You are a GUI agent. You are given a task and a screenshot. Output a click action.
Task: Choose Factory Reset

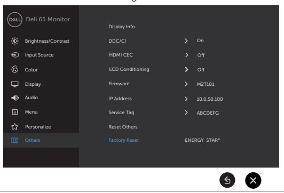(124, 140)
